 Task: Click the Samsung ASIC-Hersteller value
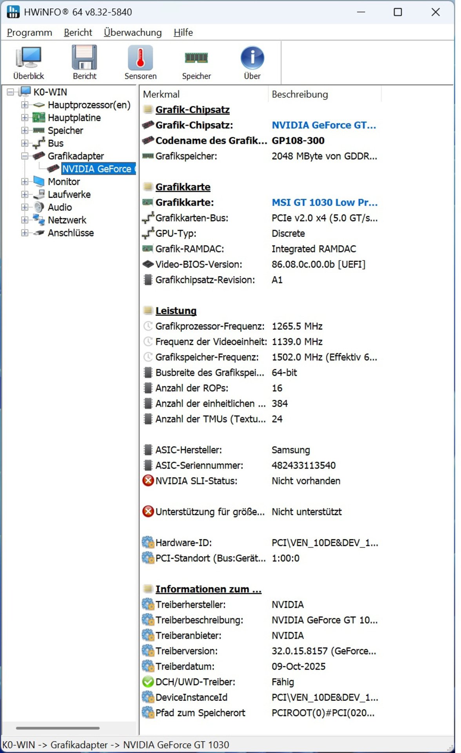[291, 450]
